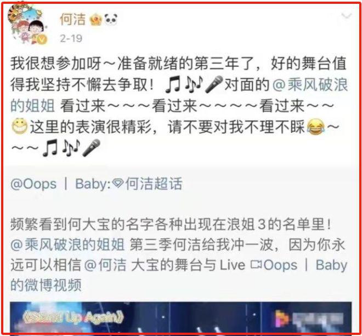Viewport: 362px width, 336px height.
Task: Tap the gold verified V badge
Action: (41, 39)
